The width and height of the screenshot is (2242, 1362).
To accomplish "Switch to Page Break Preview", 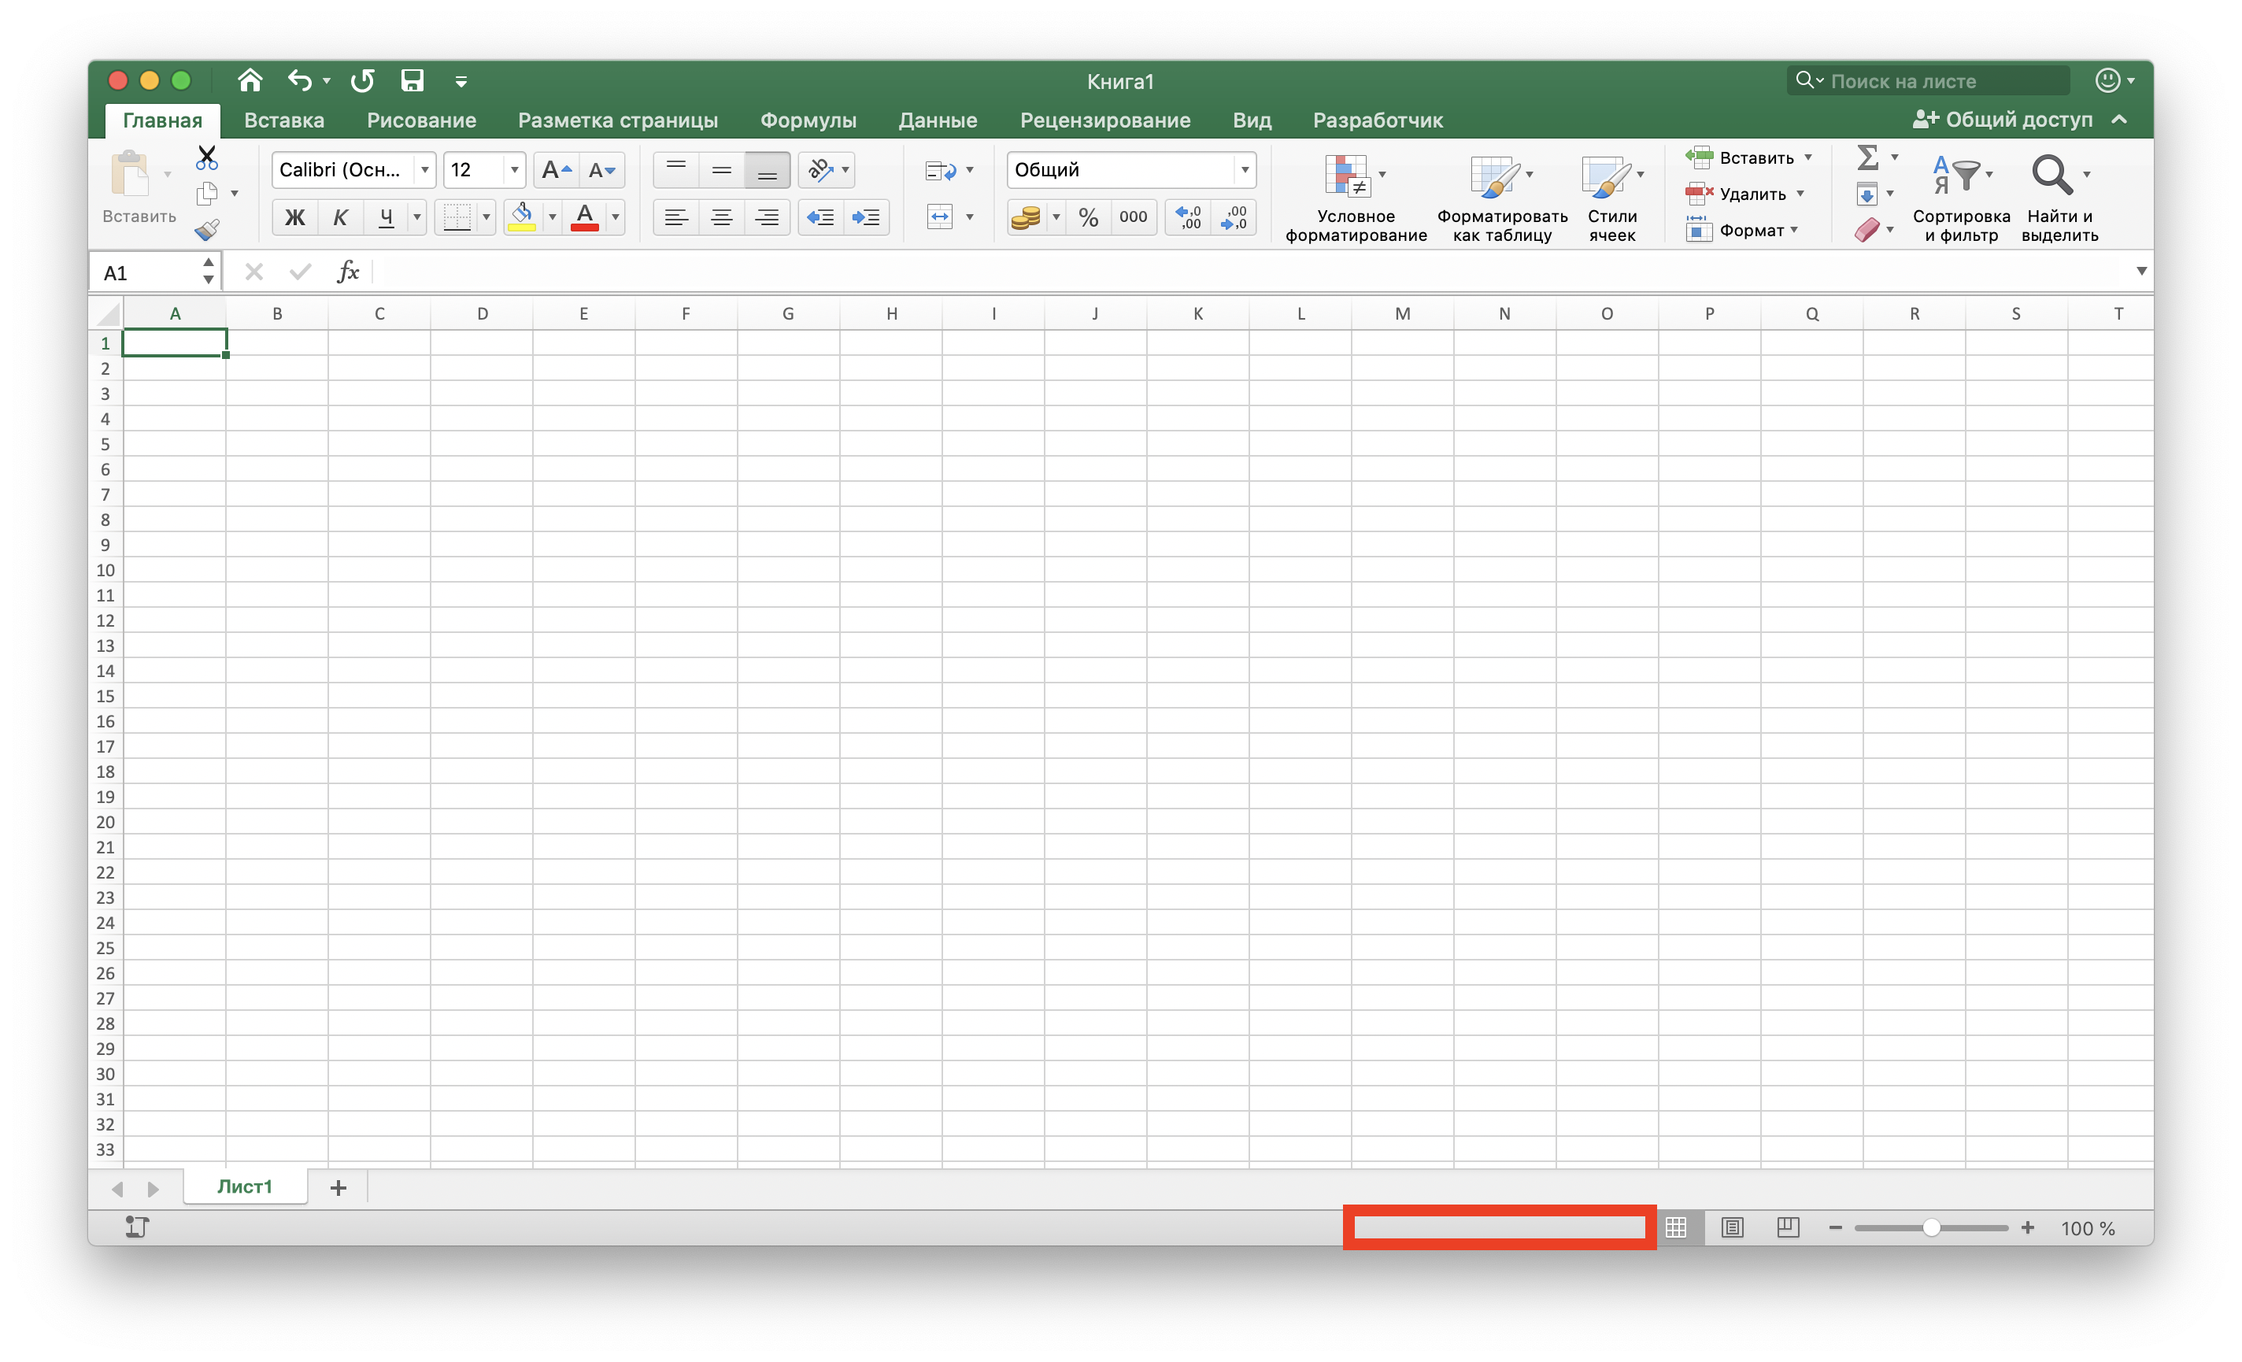I will coord(1788,1228).
